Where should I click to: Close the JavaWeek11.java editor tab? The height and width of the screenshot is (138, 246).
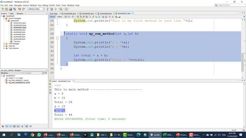133,14
